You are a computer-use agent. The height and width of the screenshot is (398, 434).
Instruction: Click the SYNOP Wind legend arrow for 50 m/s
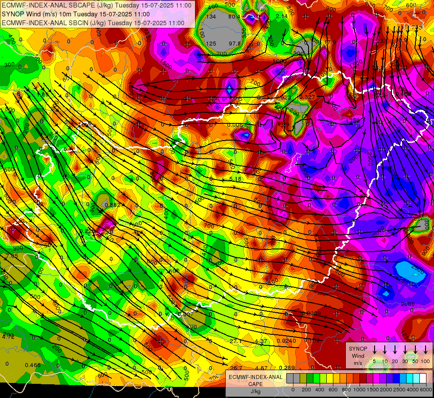point(415,350)
